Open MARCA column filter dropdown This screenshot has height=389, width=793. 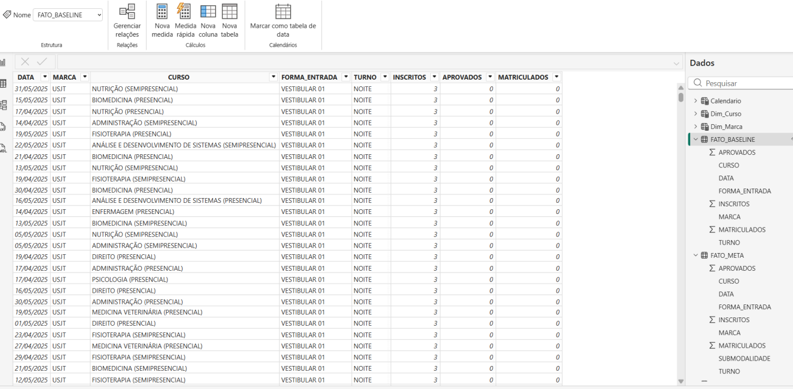pos(84,77)
